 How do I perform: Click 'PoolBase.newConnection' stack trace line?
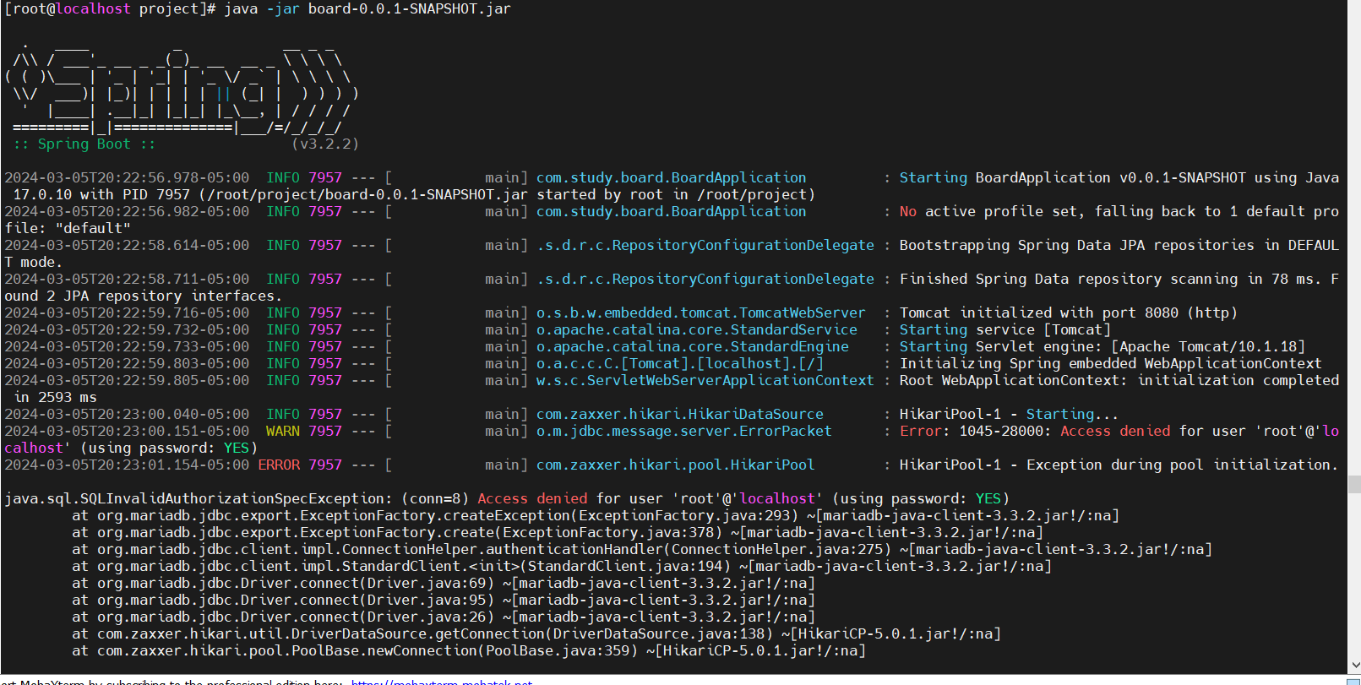(x=469, y=651)
